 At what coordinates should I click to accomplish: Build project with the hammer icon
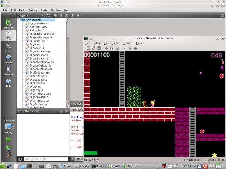tap(8, 156)
